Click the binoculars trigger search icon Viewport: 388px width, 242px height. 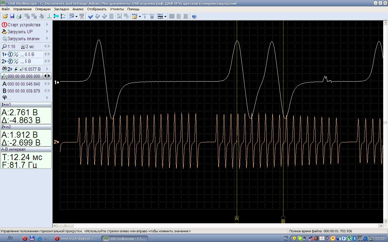(x=4, y=69)
